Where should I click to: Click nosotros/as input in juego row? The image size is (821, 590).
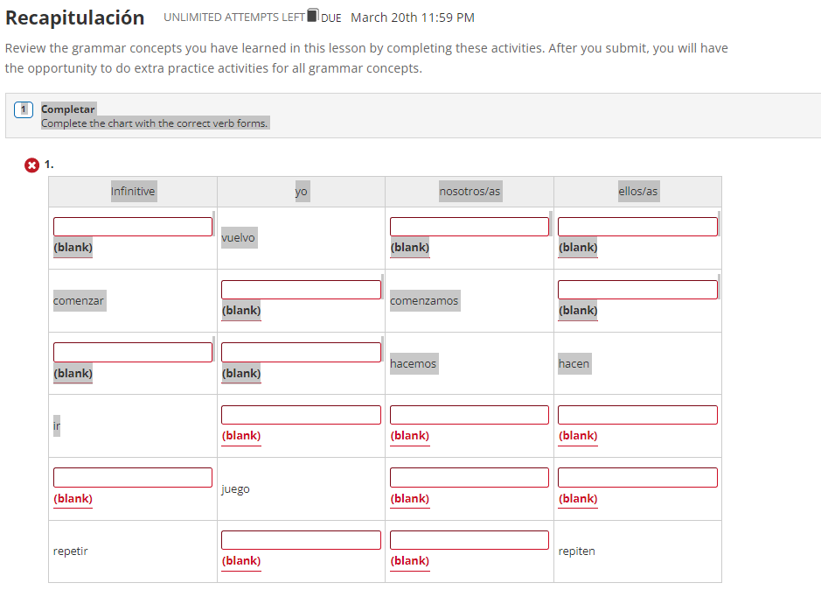pyautogui.click(x=470, y=477)
